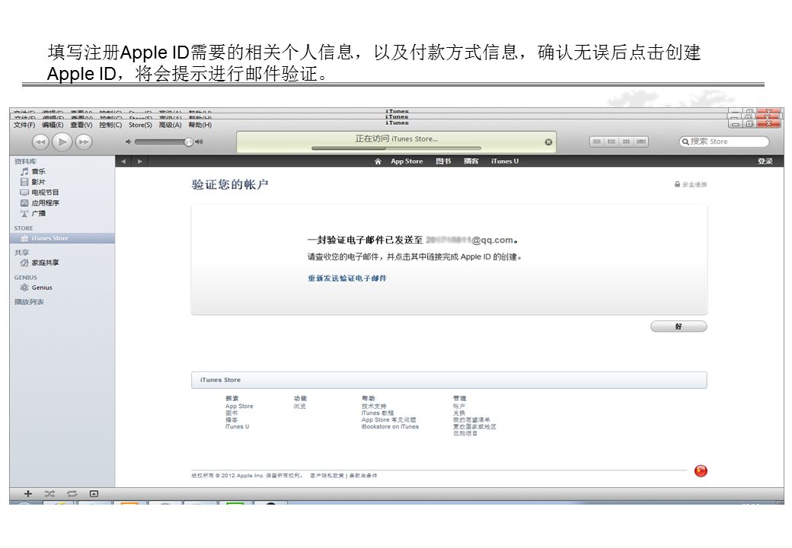
Task: Click 重新发送验证电子邮件 link
Action: pyautogui.click(x=347, y=278)
